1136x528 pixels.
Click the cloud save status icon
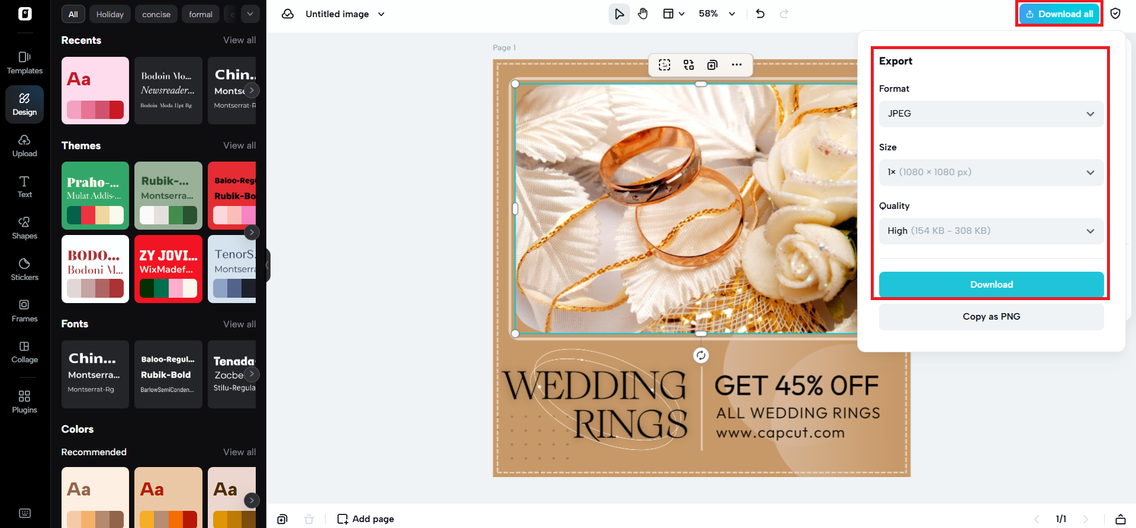tap(288, 14)
